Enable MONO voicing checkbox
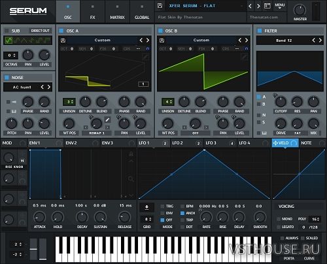The image size is (327, 264). (279, 219)
